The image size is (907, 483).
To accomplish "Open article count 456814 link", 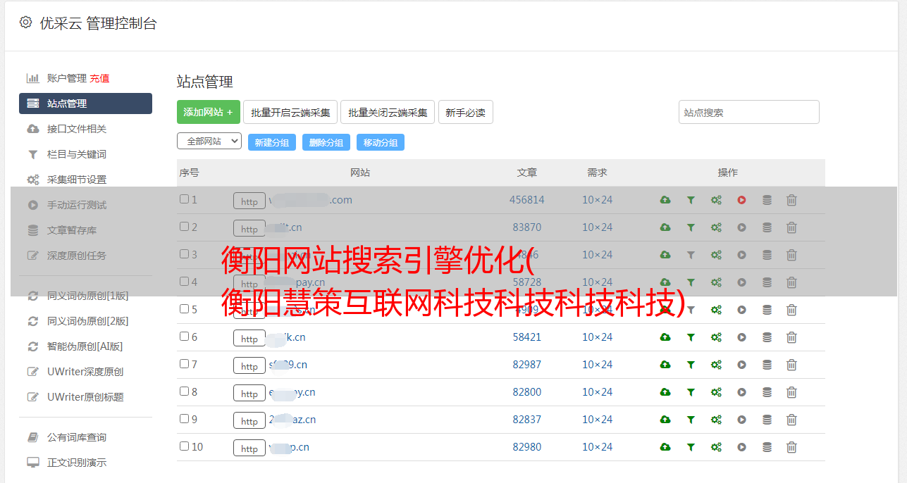I will [527, 200].
